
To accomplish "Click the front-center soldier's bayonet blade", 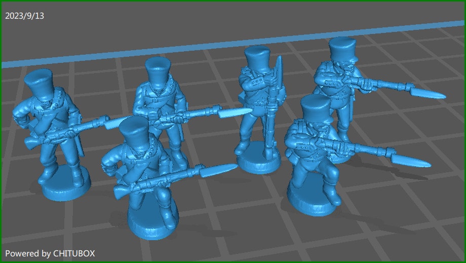I will coord(218,170).
